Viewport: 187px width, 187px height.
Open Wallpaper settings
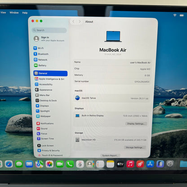tap(44, 116)
